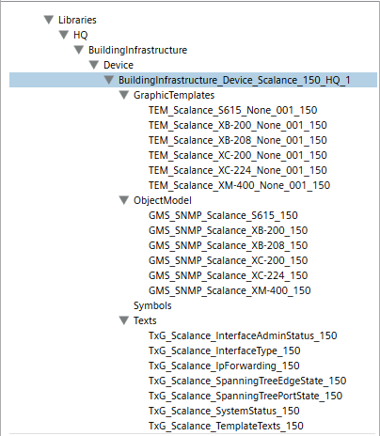380x436 pixels.
Task: Collapse the Texts folder arrow
Action: pyautogui.click(x=124, y=320)
